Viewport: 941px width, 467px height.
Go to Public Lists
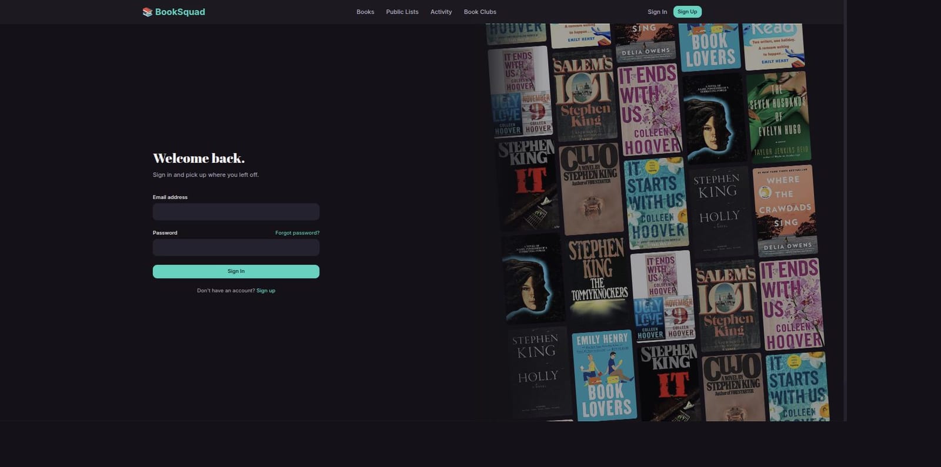402,12
